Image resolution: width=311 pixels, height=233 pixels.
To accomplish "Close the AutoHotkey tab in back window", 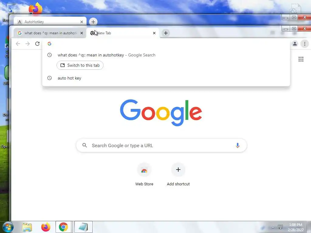I will point(81,22).
